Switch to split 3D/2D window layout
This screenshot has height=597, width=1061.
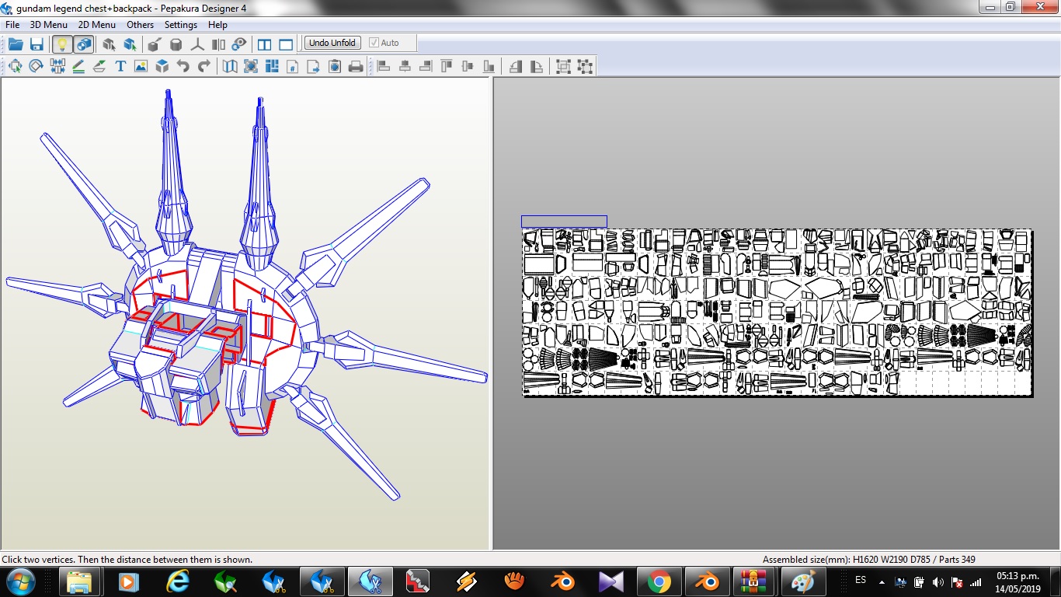[264, 44]
